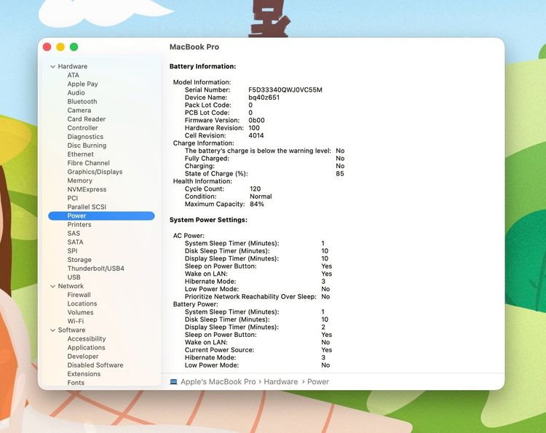This screenshot has width=546, height=433.
Task: Click the Current Power Source row
Action: click(x=258, y=350)
